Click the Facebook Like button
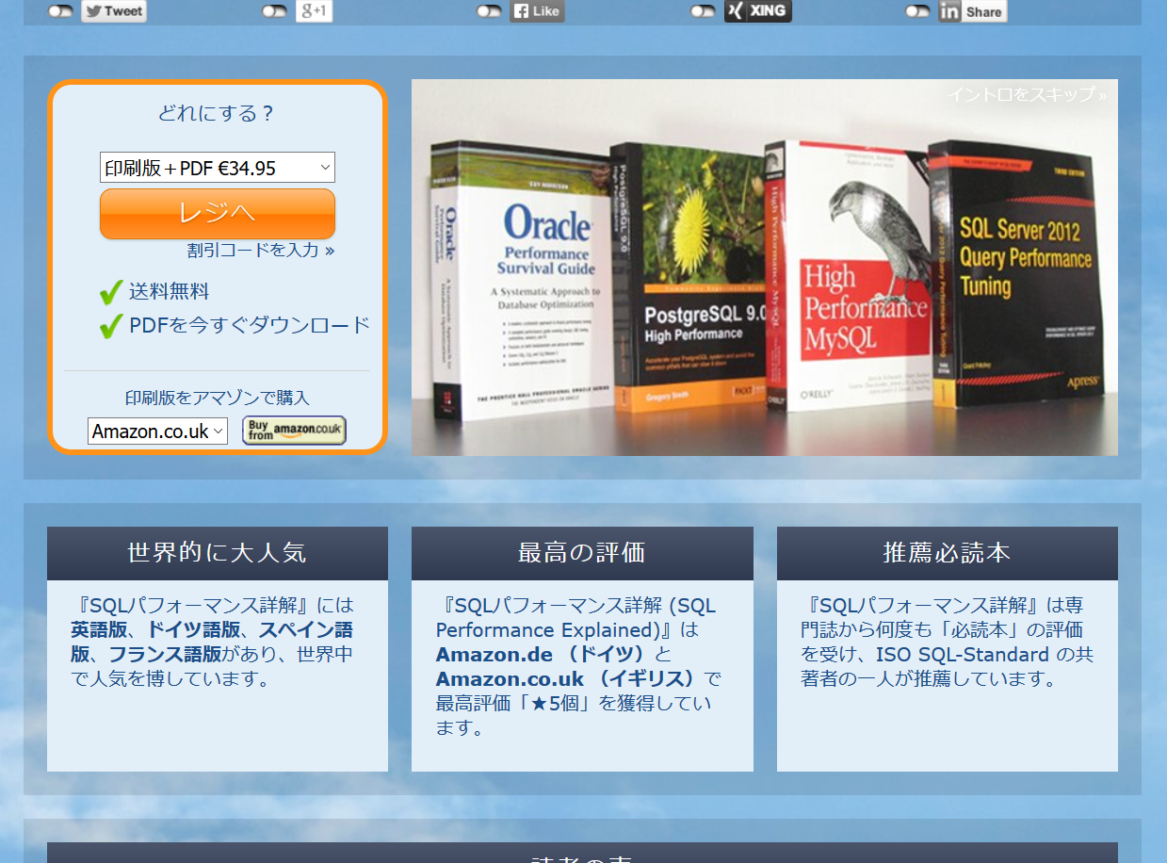Screen dimensions: 1167x863 coord(537,11)
